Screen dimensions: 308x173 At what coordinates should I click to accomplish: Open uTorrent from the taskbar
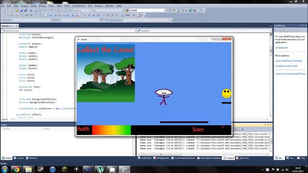tap(101, 169)
